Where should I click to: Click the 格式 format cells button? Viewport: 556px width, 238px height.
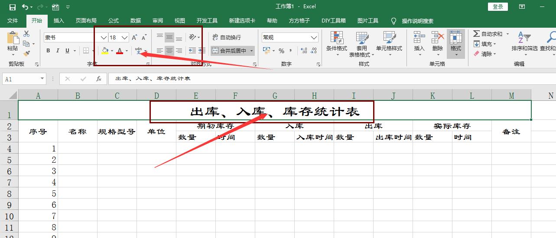(x=455, y=44)
